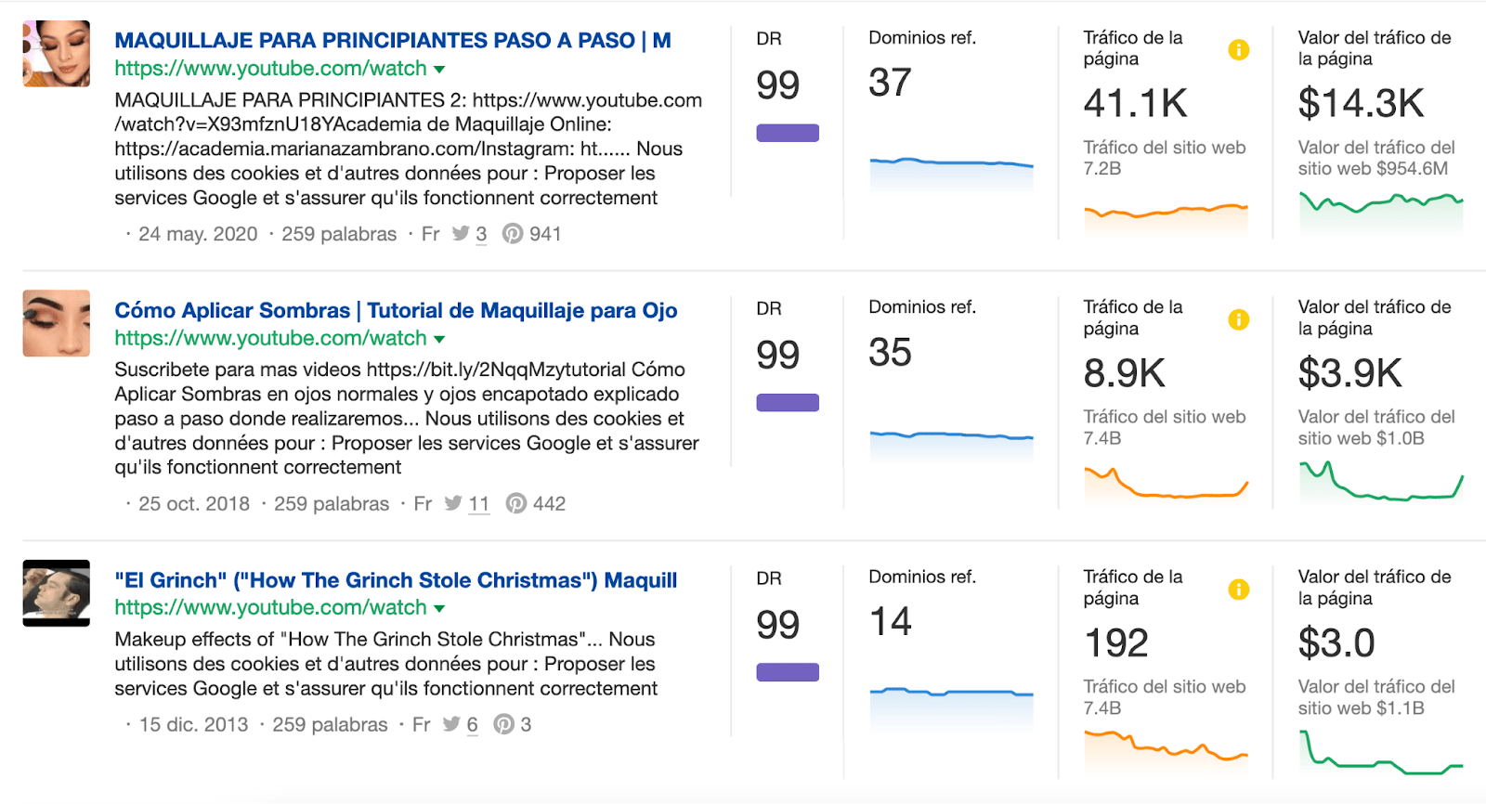Image resolution: width=1486 pixels, height=804 pixels.
Task: Expand URL dropdown under Cómo Aplicar Sombras
Action: pyautogui.click(x=439, y=340)
